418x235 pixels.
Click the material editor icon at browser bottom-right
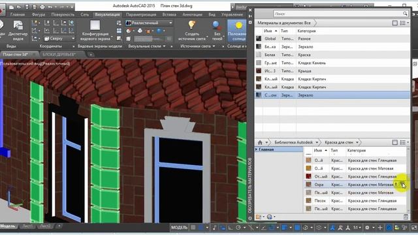tap(406, 217)
